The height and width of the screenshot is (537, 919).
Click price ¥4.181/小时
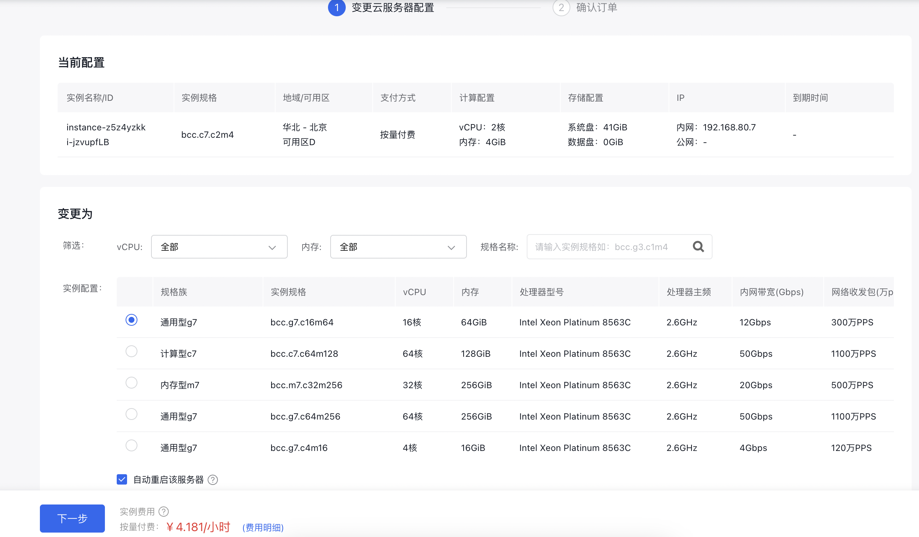(x=198, y=527)
